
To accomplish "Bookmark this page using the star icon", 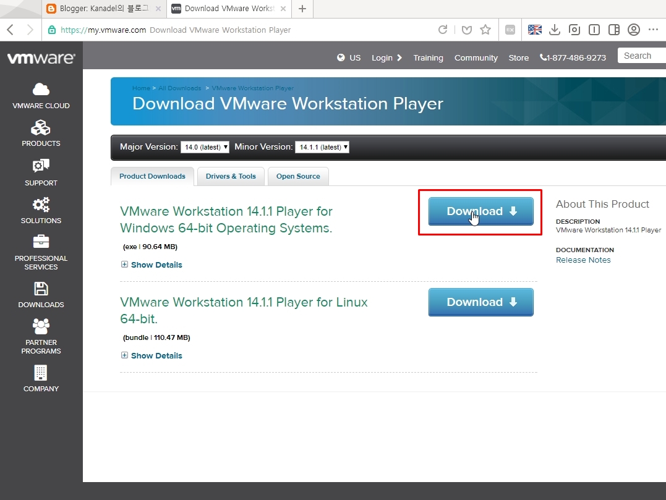I will (x=486, y=29).
